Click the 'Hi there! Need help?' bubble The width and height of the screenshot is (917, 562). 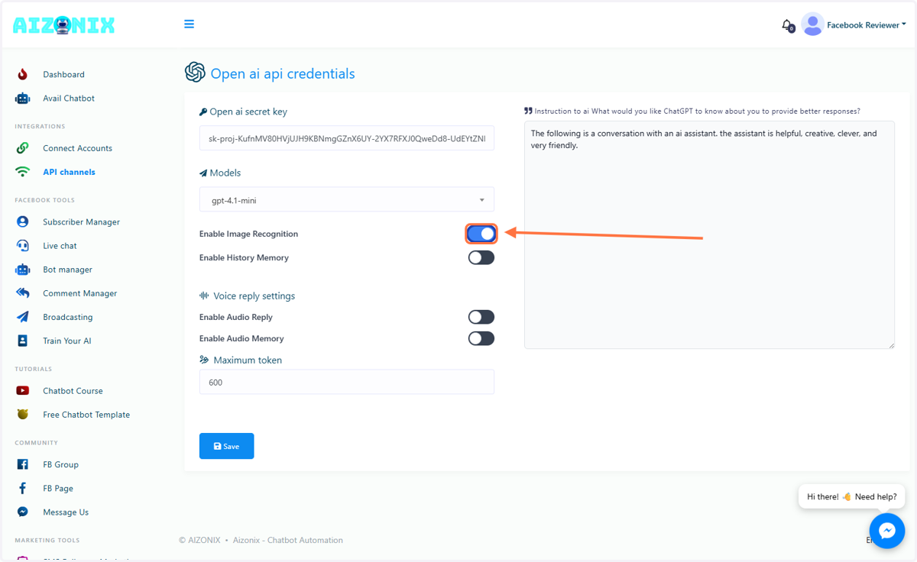[x=851, y=496]
